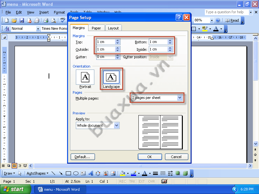The width and height of the screenshot is (259, 194).
Task: Click the Select Objects pointer icon
Action: [20, 173]
